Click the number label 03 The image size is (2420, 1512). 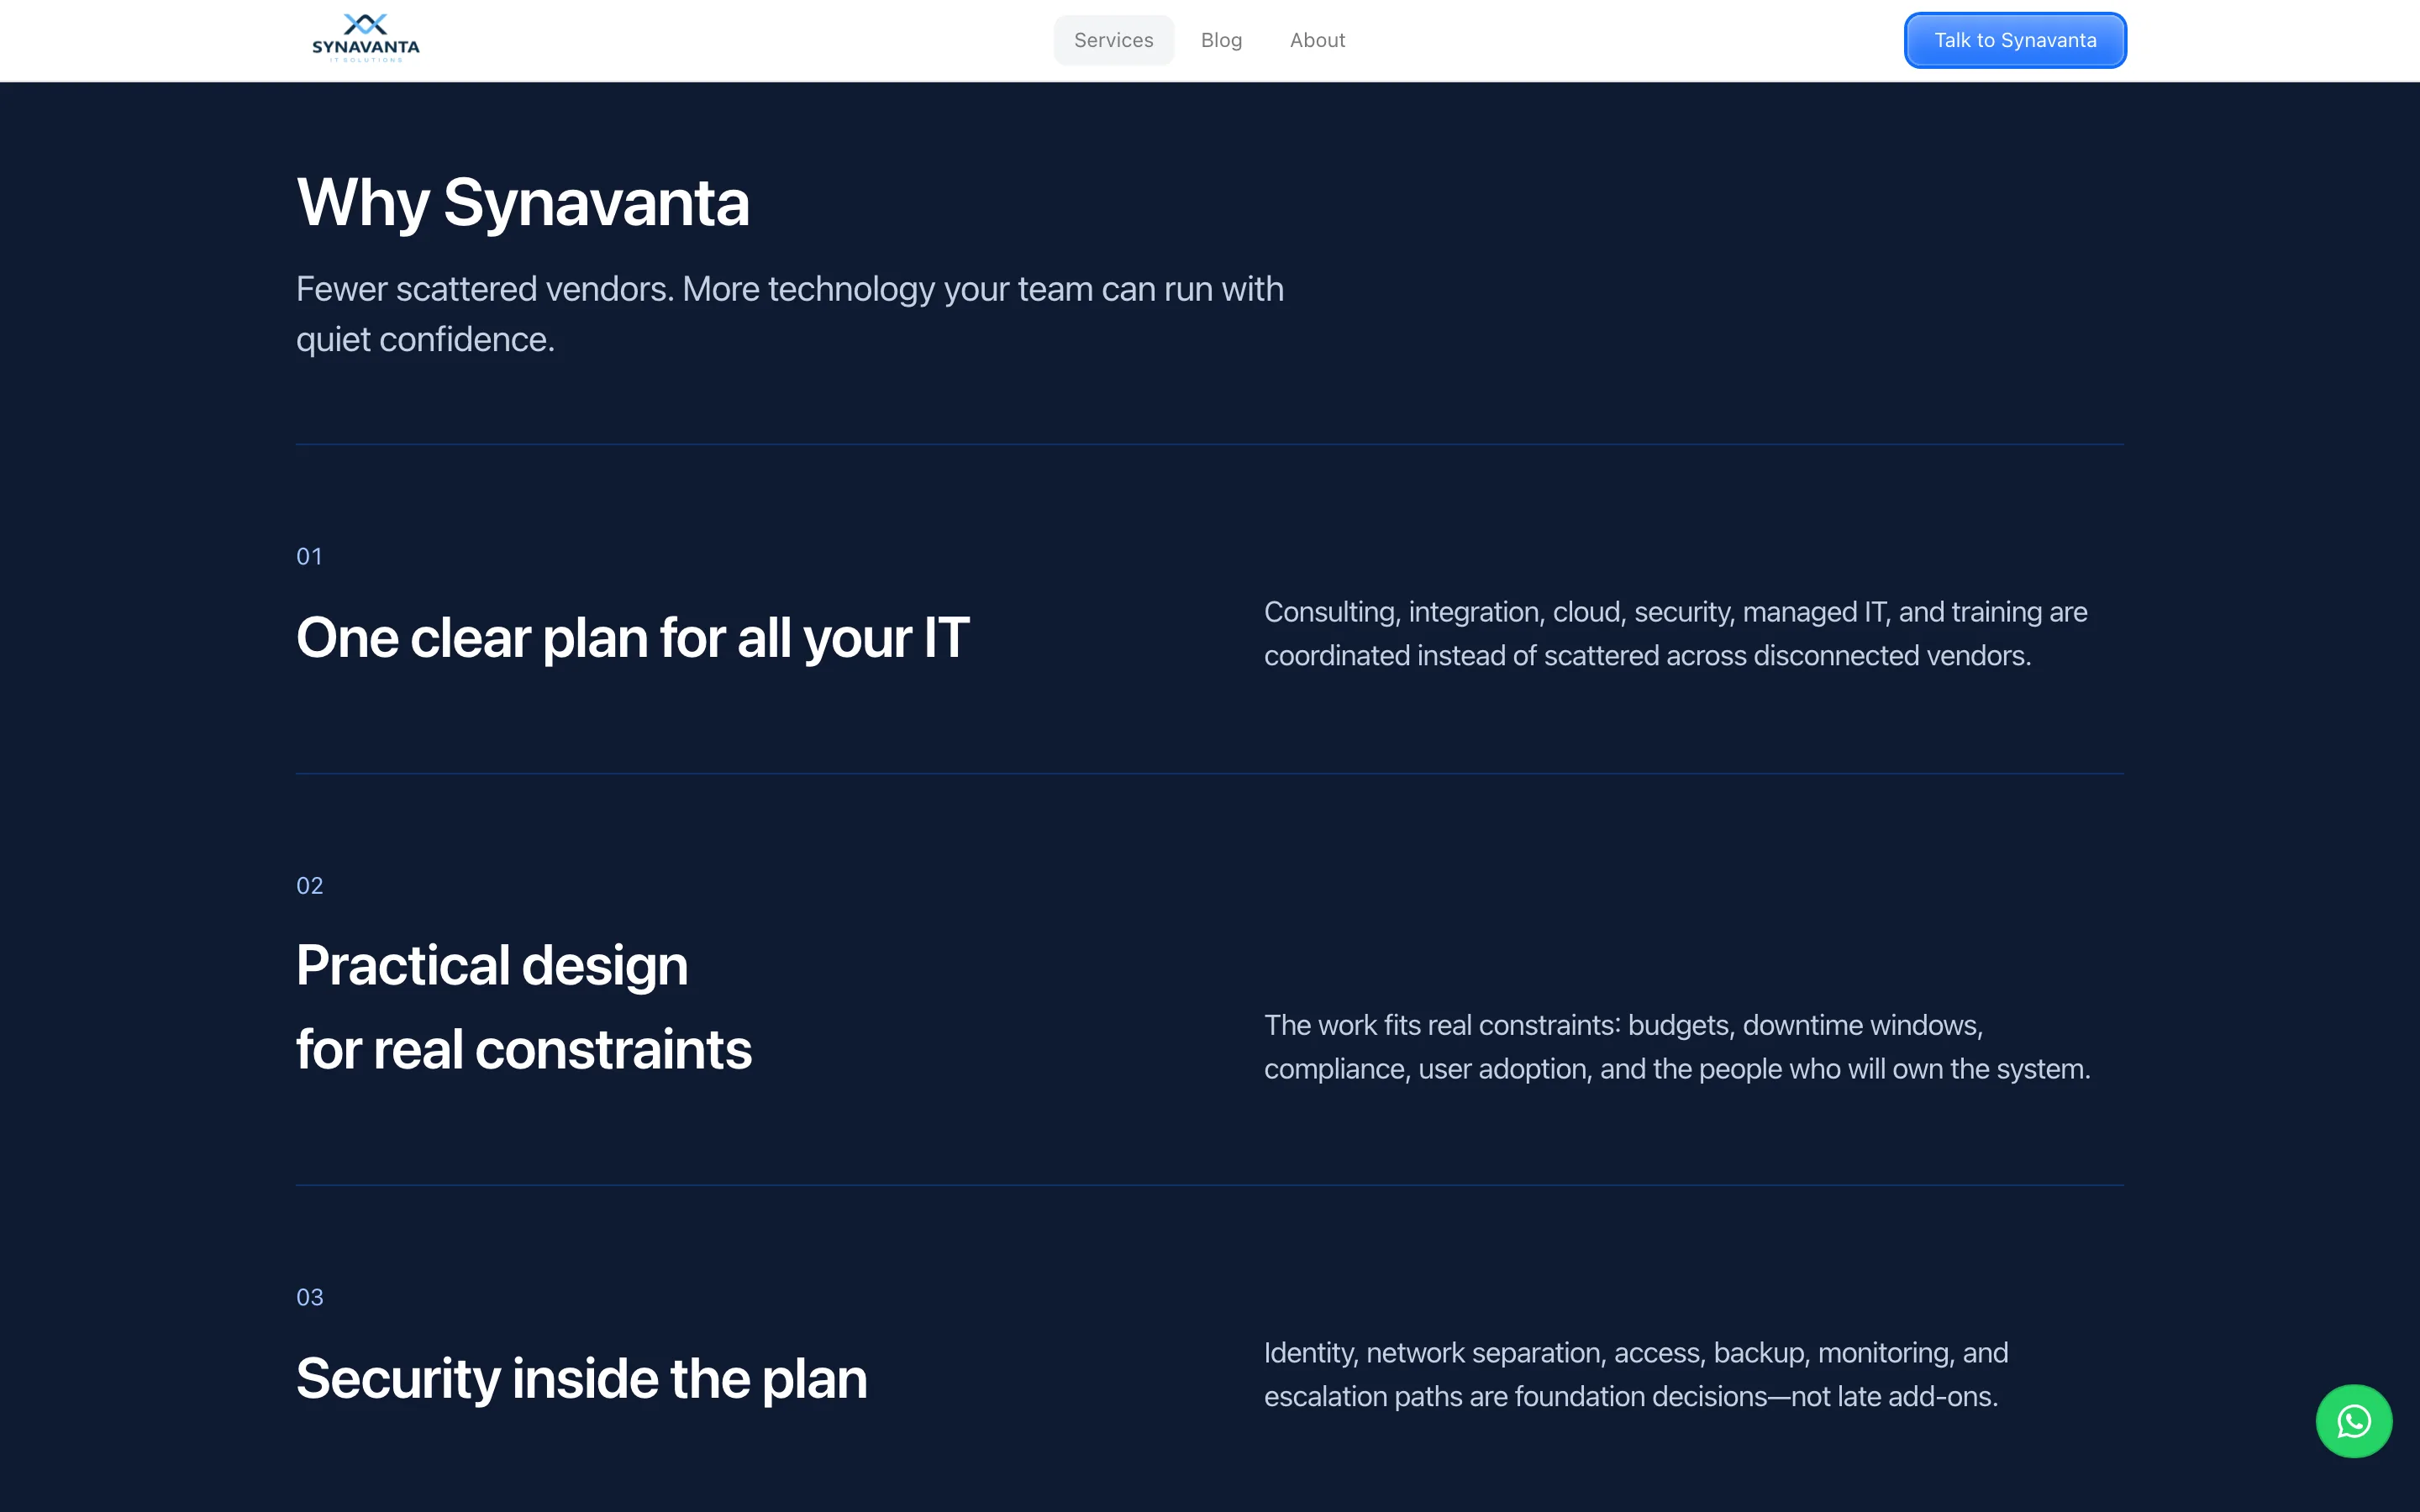309,1297
